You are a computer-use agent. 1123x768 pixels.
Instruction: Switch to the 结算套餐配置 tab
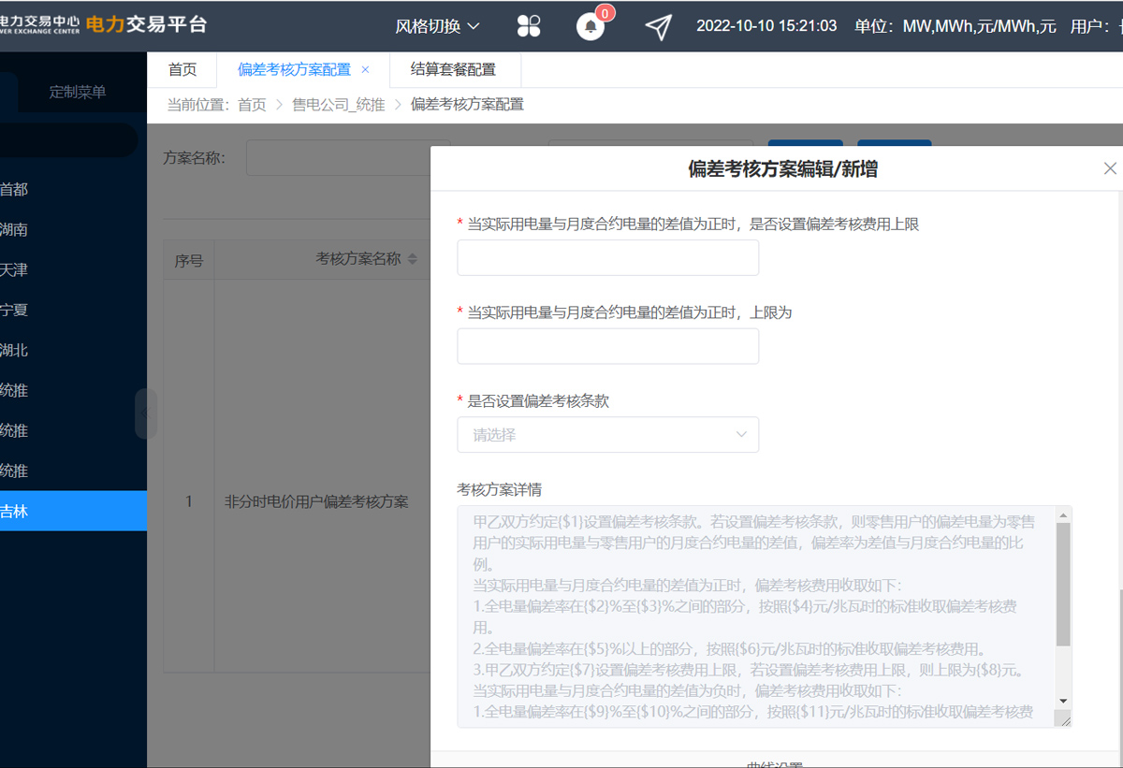(x=454, y=69)
